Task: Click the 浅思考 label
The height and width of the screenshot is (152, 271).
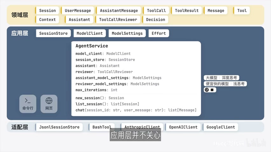Action: point(239,84)
